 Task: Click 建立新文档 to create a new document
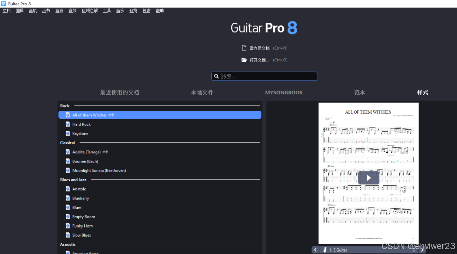(x=260, y=48)
